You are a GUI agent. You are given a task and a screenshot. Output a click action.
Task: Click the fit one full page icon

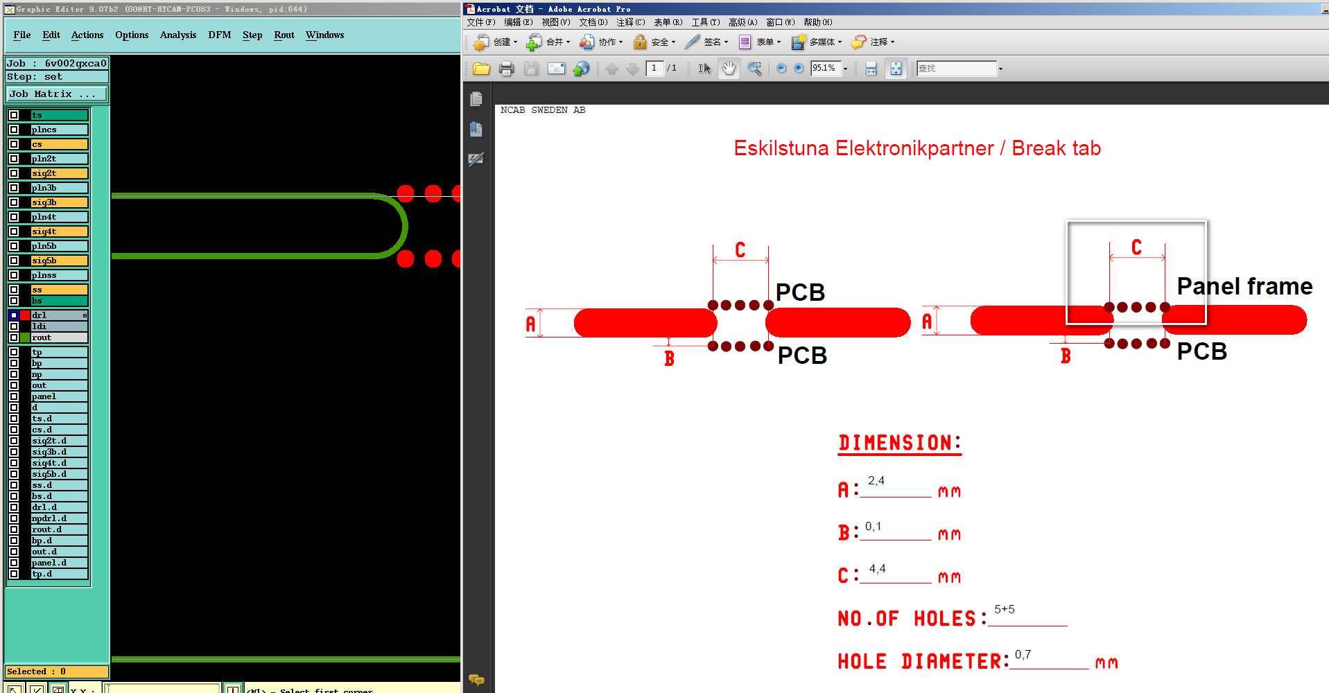896,69
